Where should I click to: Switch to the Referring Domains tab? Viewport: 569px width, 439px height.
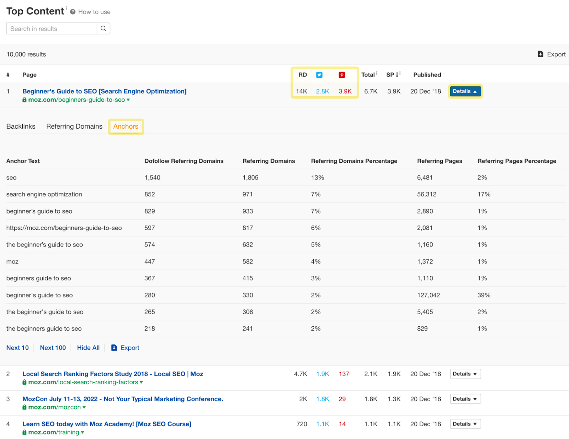pos(74,126)
